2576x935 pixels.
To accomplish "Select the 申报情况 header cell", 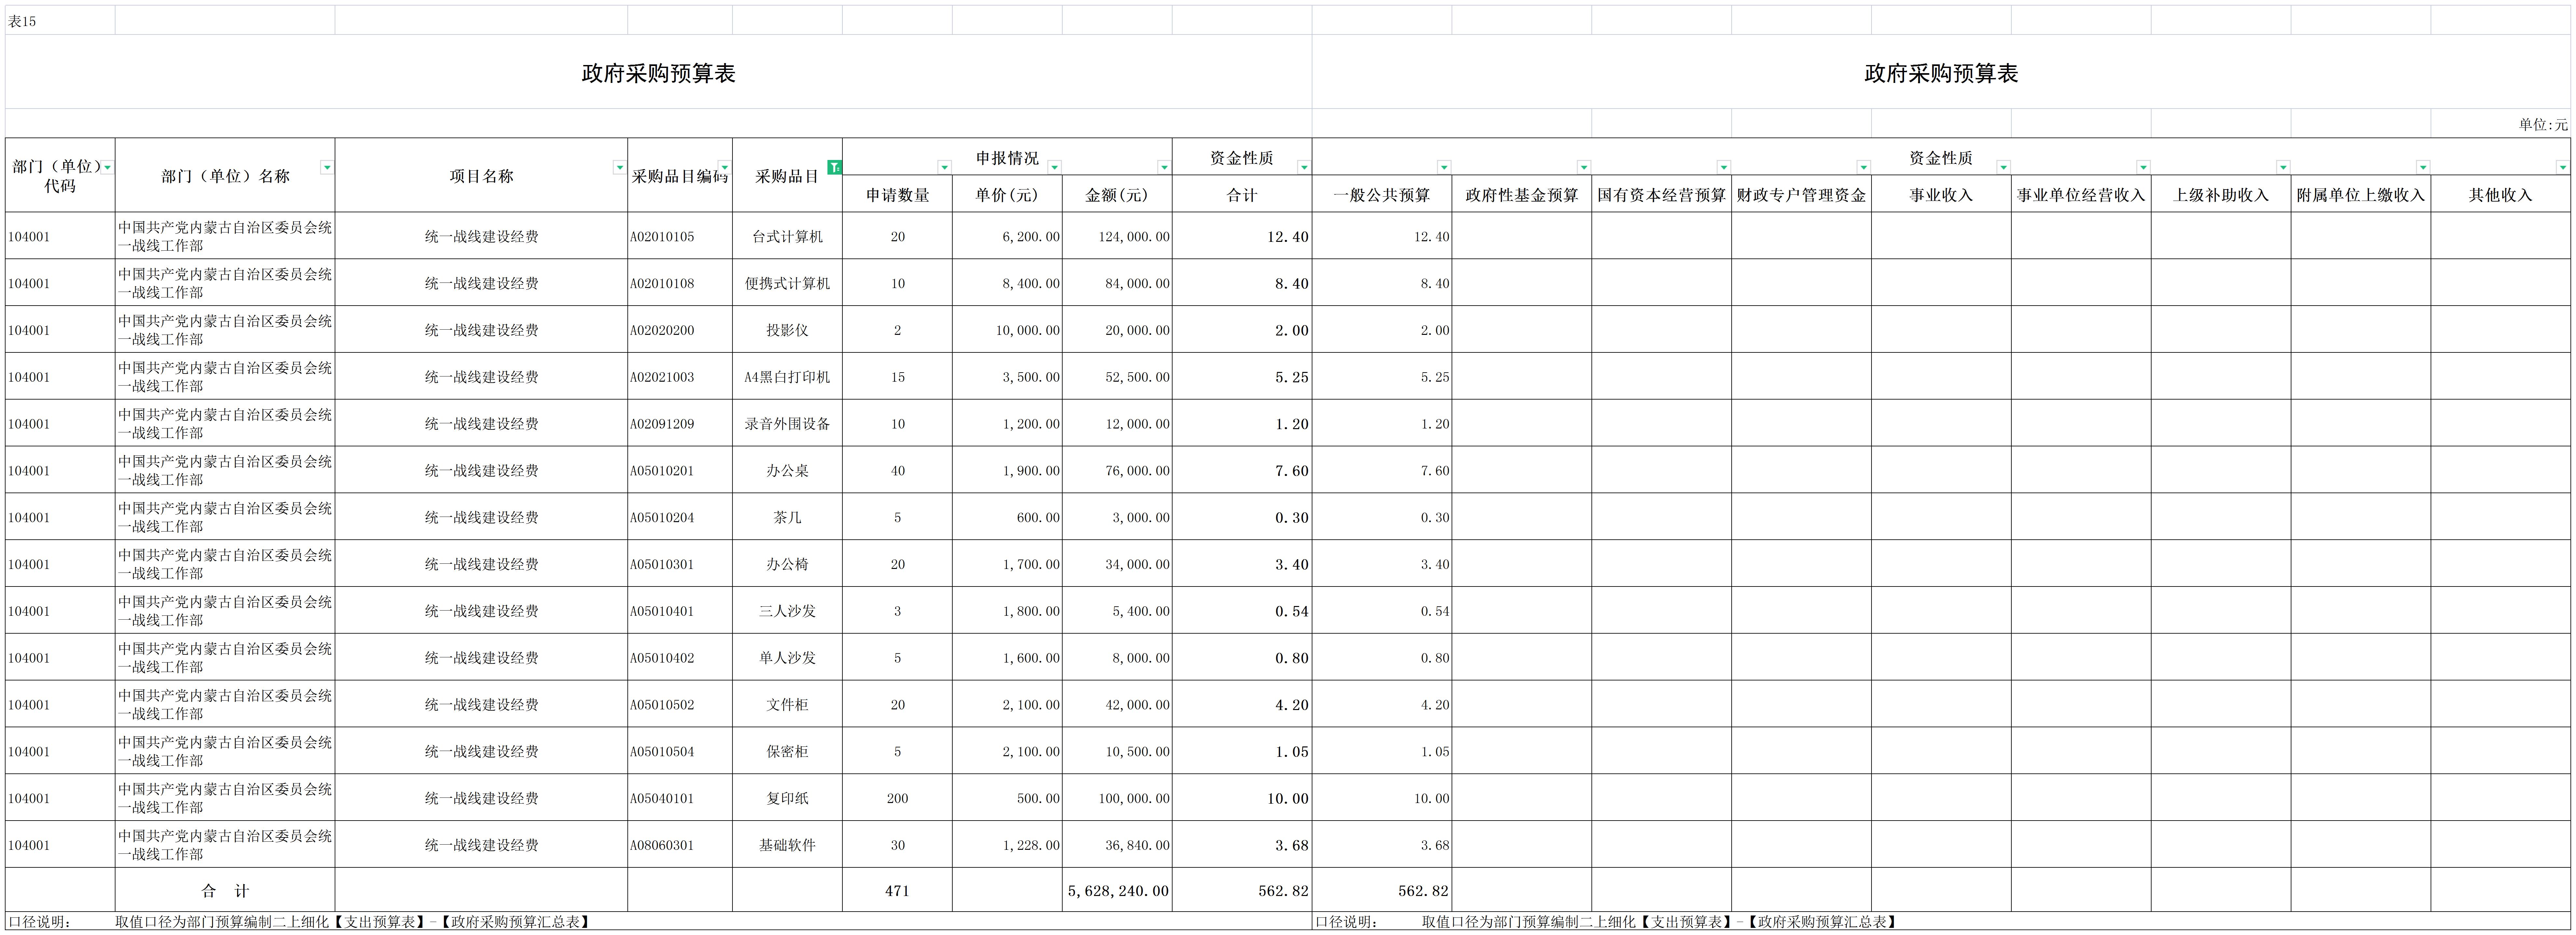I will [1007, 157].
